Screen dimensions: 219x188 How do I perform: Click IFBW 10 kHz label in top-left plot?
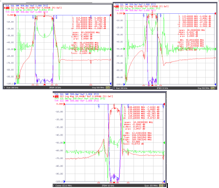[x=55, y=88]
